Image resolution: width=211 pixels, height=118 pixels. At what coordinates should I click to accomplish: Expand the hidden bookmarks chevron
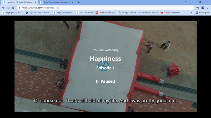coord(192,13)
